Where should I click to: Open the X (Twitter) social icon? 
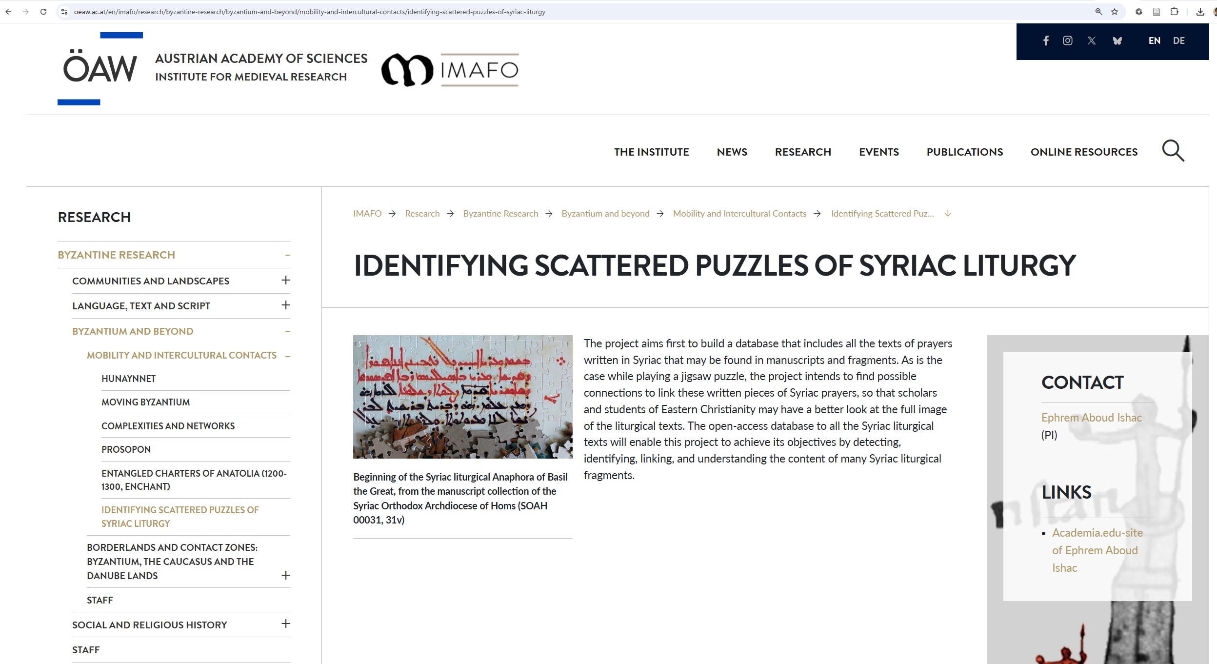click(x=1092, y=41)
